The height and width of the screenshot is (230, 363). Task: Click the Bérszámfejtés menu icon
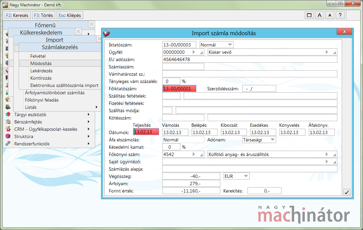8,122
